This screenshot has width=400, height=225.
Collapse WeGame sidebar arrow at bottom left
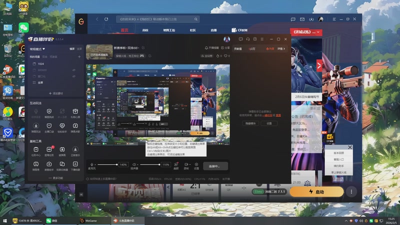[x=81, y=194]
